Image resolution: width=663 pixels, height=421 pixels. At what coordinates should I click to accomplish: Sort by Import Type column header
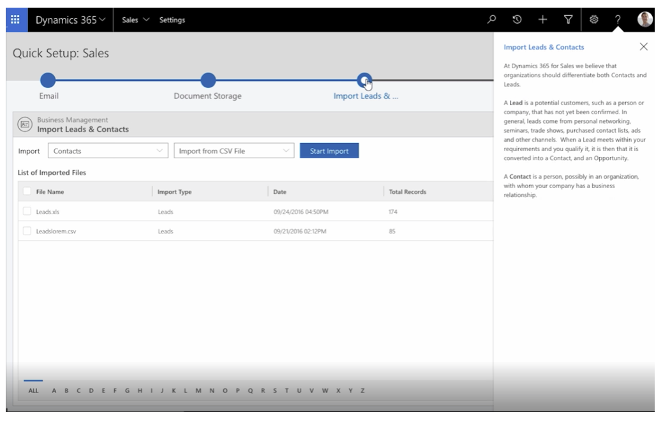174,191
